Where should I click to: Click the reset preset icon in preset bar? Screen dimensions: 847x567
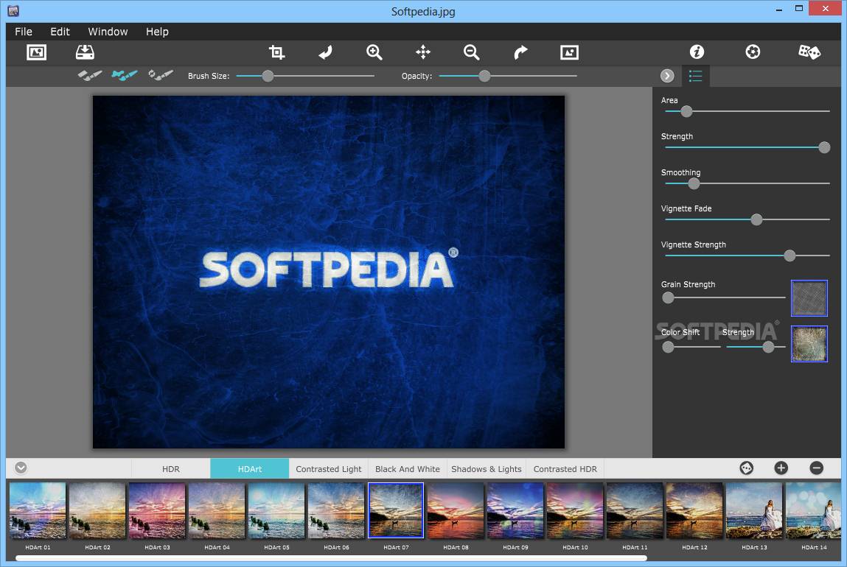click(x=747, y=468)
